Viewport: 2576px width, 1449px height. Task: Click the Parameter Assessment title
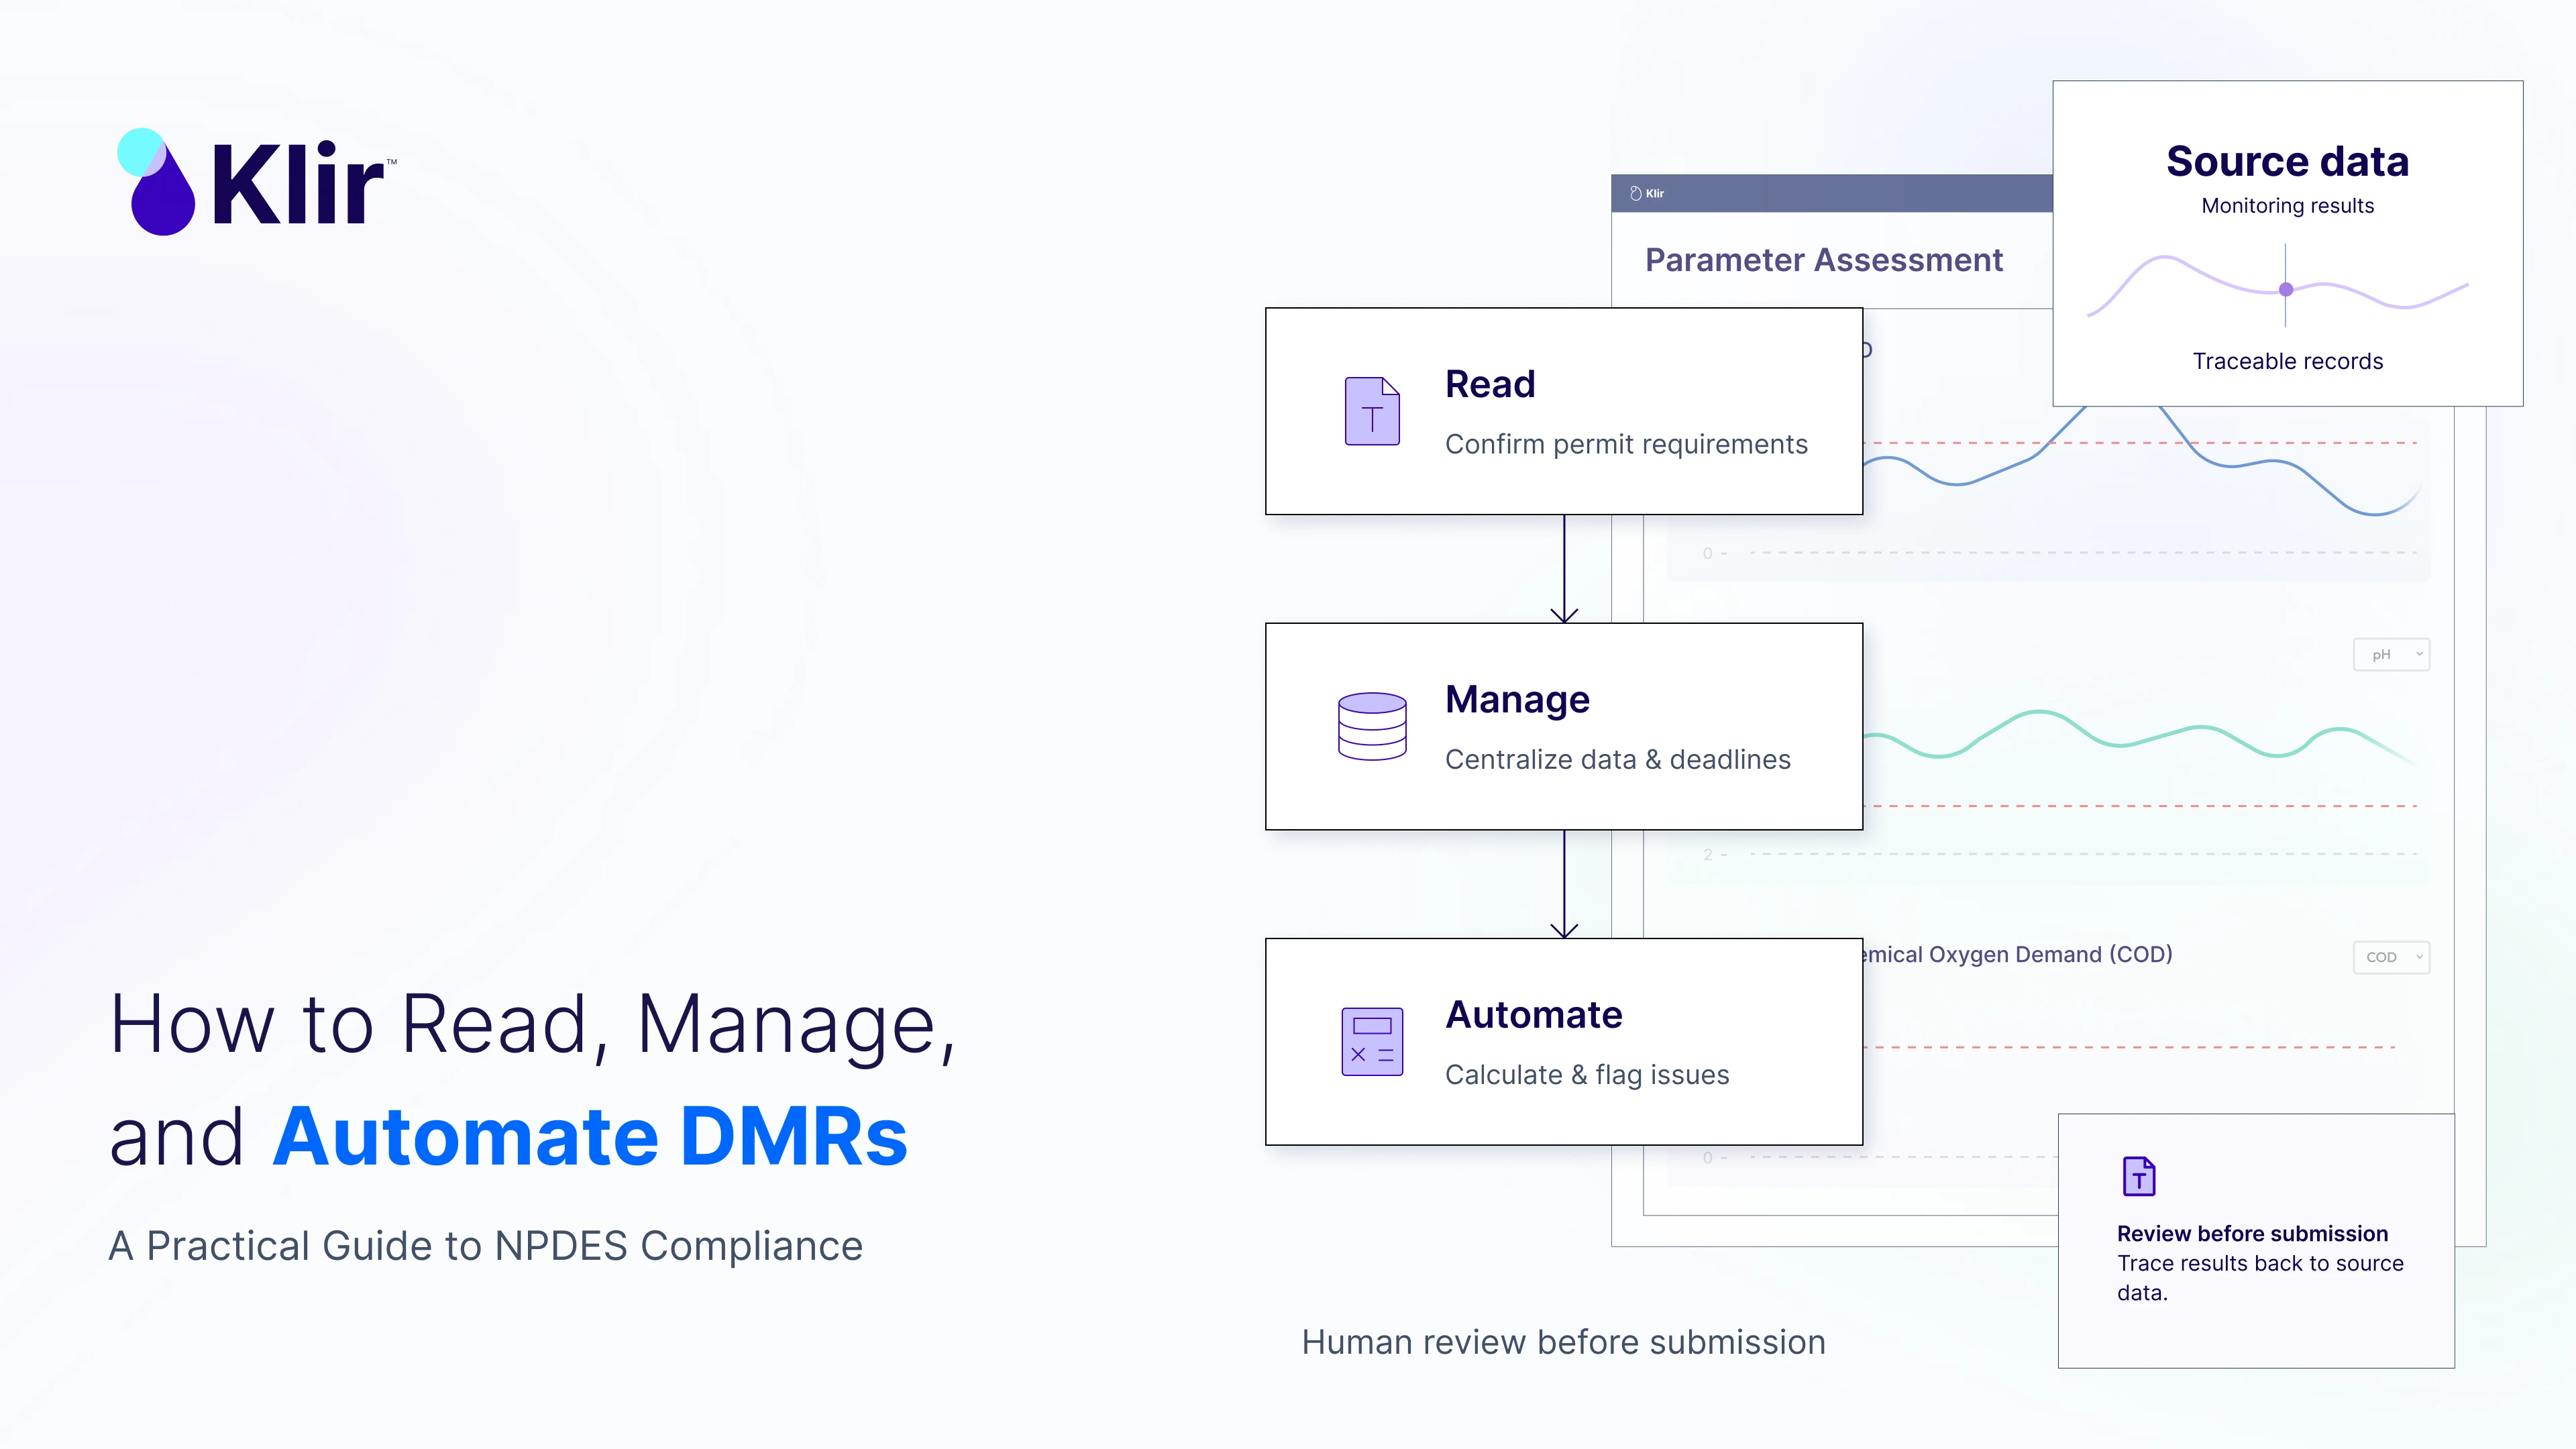1824,260
